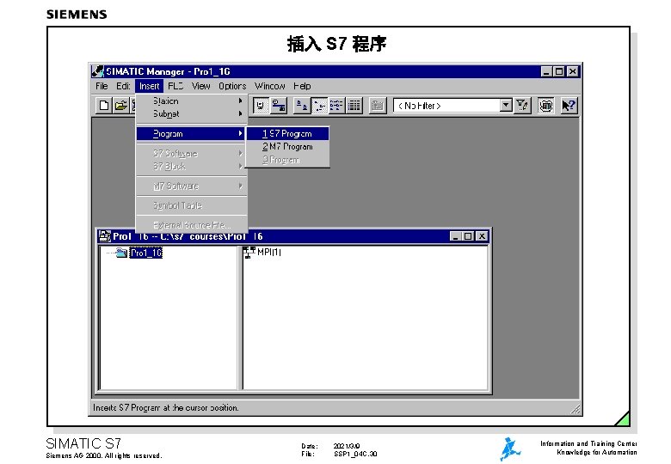The height and width of the screenshot is (464, 671).
Task: Minimize the Pro1_16 project window
Action: [x=455, y=235]
